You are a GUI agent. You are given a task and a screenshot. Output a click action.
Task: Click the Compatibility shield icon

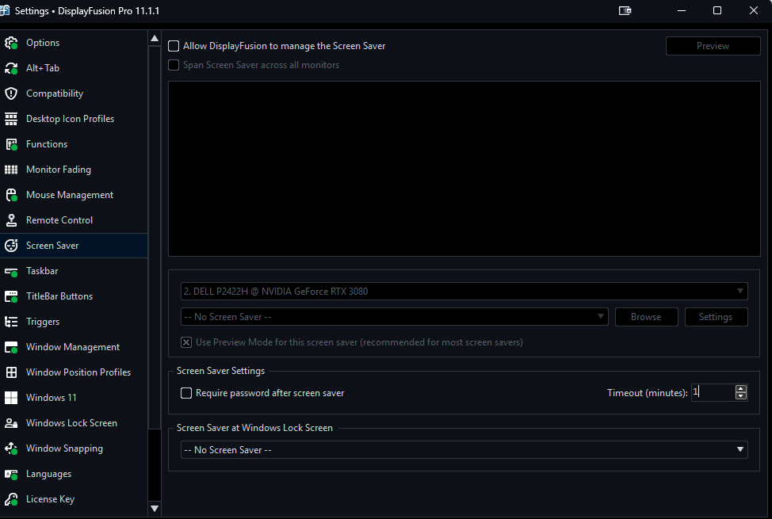(x=11, y=93)
